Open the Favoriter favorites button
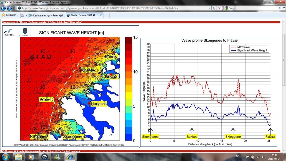286x161 pixels. (9, 15)
